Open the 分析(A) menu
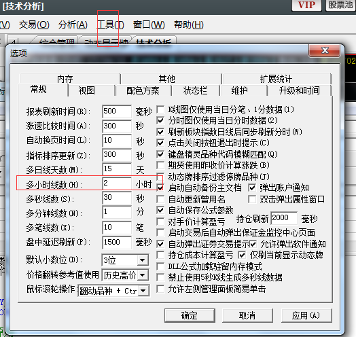This screenshot has width=356, height=337. [x=73, y=24]
